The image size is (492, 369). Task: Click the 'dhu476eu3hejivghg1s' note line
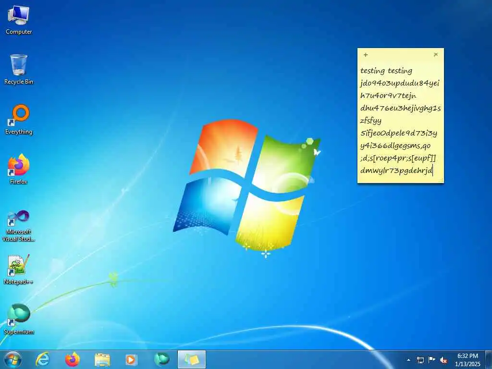point(400,108)
